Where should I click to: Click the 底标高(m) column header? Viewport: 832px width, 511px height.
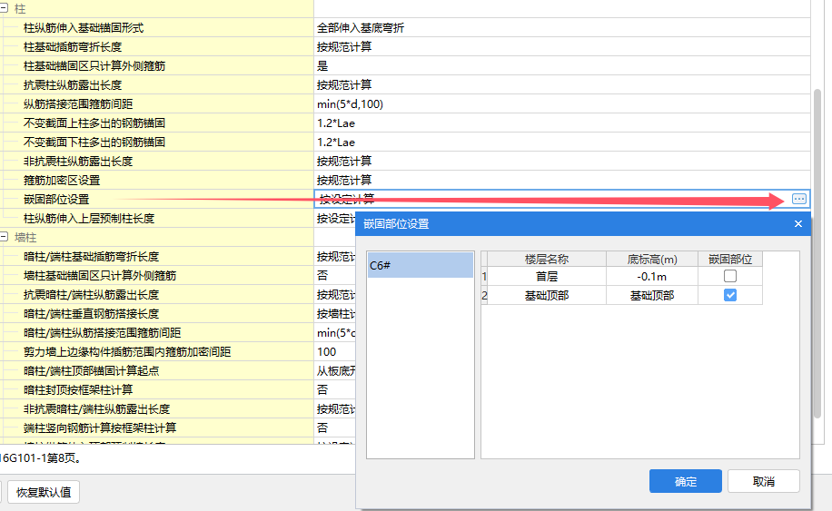pos(652,259)
